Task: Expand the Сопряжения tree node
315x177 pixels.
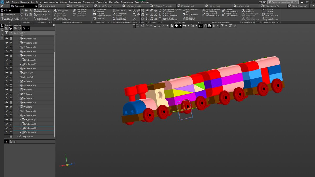Action: click(17, 137)
